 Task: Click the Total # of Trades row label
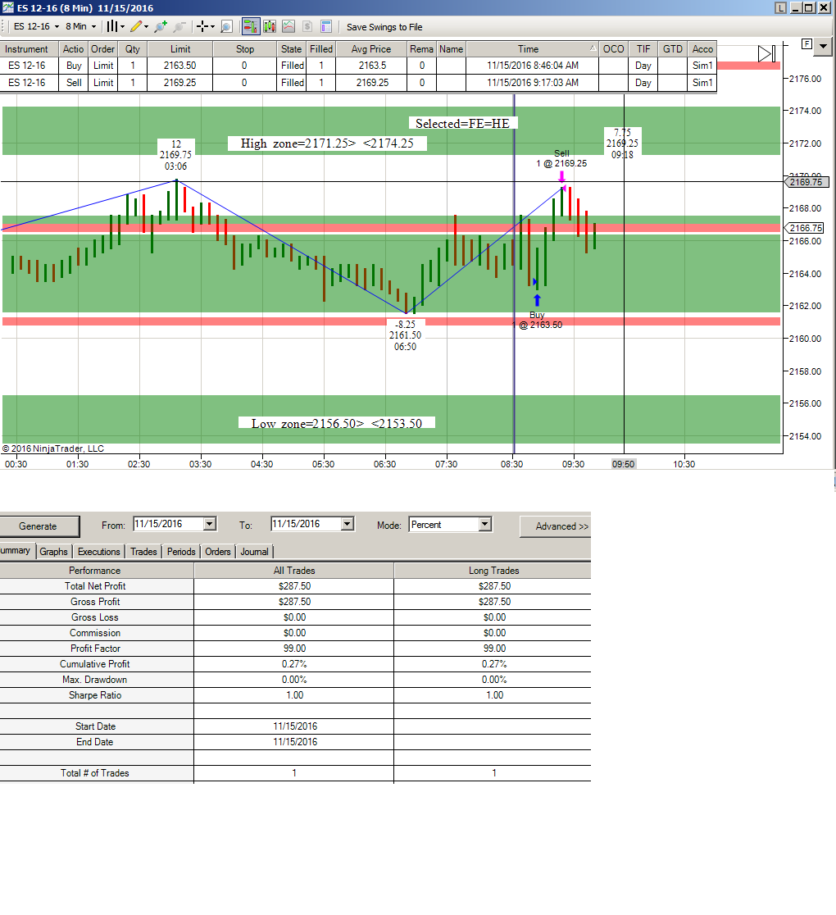[95, 773]
